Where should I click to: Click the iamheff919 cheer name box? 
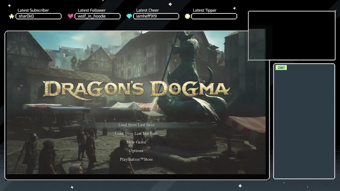pyautogui.click(x=156, y=16)
